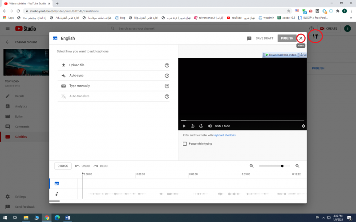Open help for the Auto-sync option
The image size is (356, 222).
tap(167, 76)
